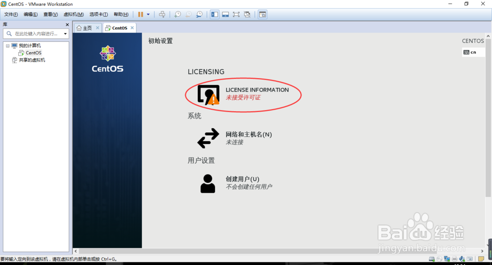This screenshot has width=492, height=265.
Task: Click the network arrows icon
Action: click(x=208, y=138)
